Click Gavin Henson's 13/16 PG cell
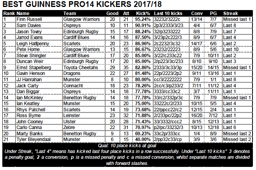 point(213,73)
